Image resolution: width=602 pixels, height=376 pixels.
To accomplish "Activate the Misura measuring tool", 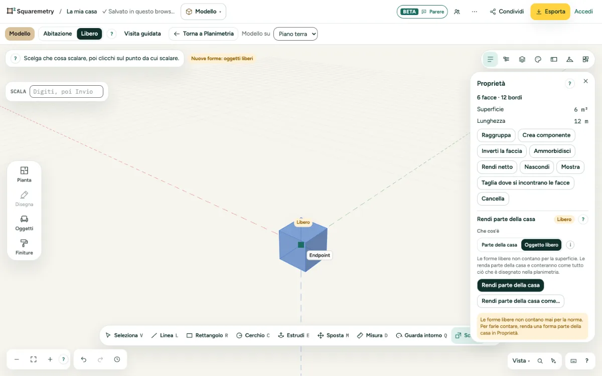I will tap(372, 335).
